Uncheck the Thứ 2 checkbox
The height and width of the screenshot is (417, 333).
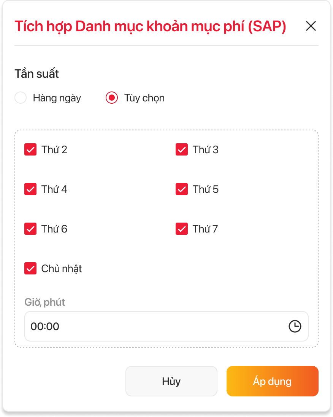[x=30, y=150]
